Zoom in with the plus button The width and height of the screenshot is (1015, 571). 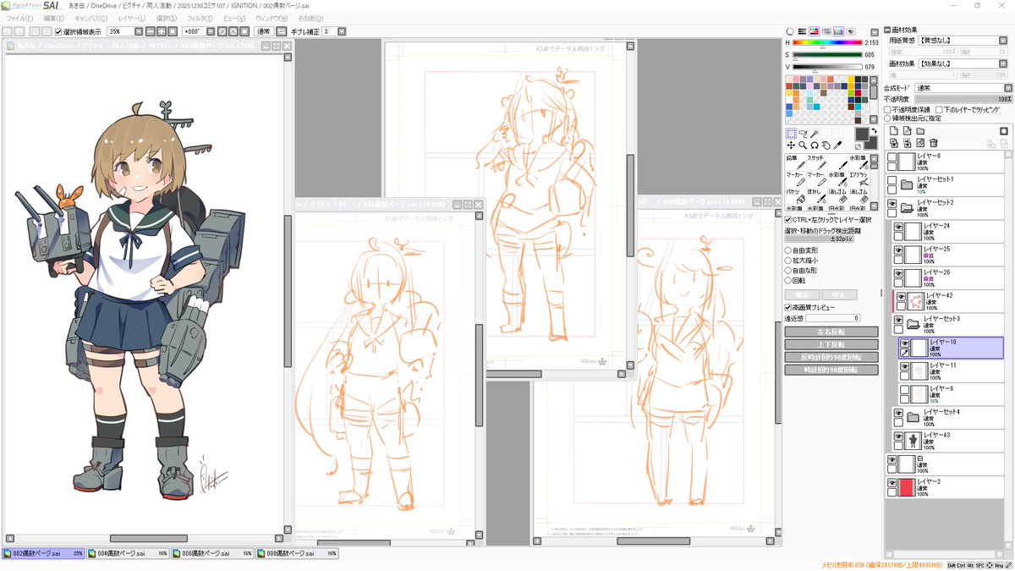click(x=162, y=31)
